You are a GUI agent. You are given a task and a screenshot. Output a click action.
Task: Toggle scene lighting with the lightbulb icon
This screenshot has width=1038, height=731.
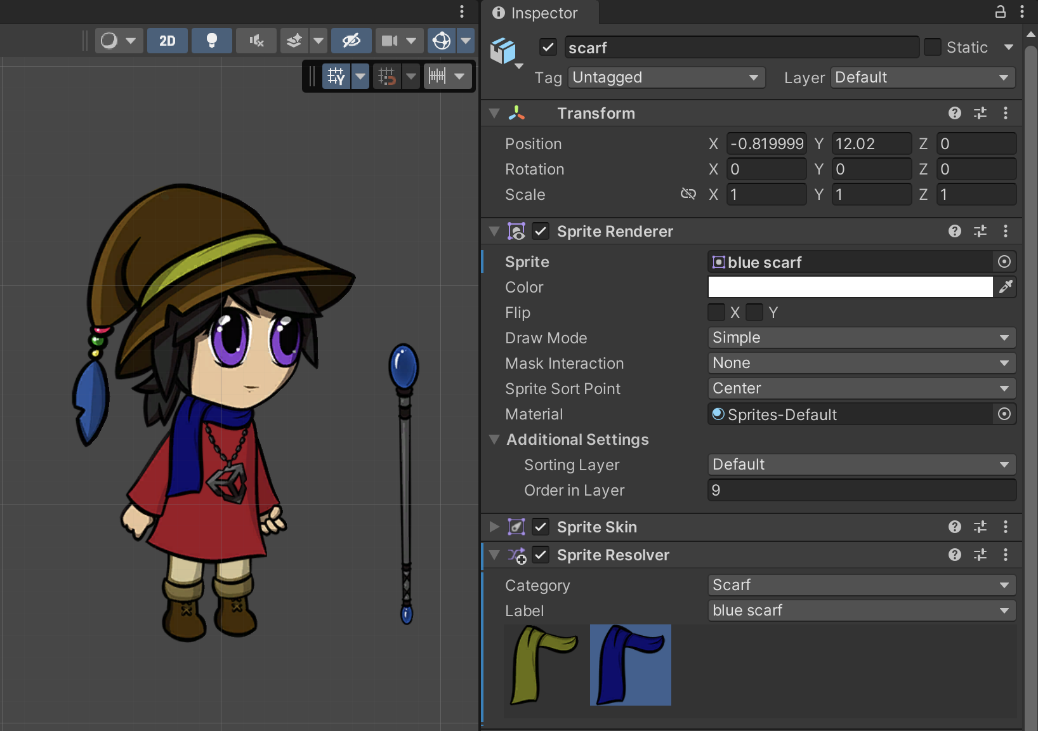pos(212,41)
